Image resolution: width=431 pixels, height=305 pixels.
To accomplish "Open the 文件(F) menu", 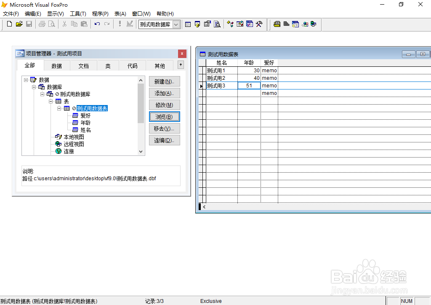I will tap(11, 14).
